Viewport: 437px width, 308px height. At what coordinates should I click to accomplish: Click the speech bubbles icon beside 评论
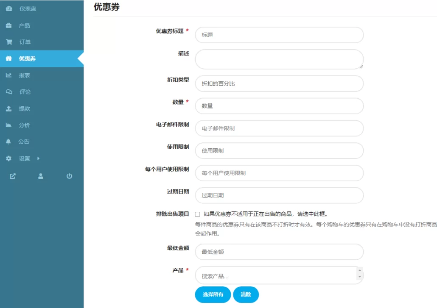[x=9, y=92]
